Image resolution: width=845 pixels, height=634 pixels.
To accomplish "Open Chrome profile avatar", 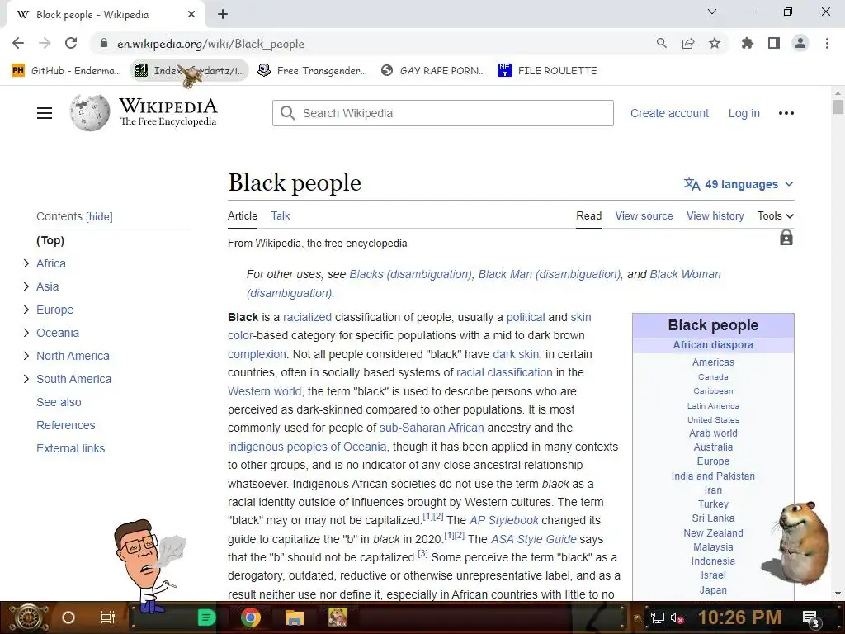I will 800,43.
